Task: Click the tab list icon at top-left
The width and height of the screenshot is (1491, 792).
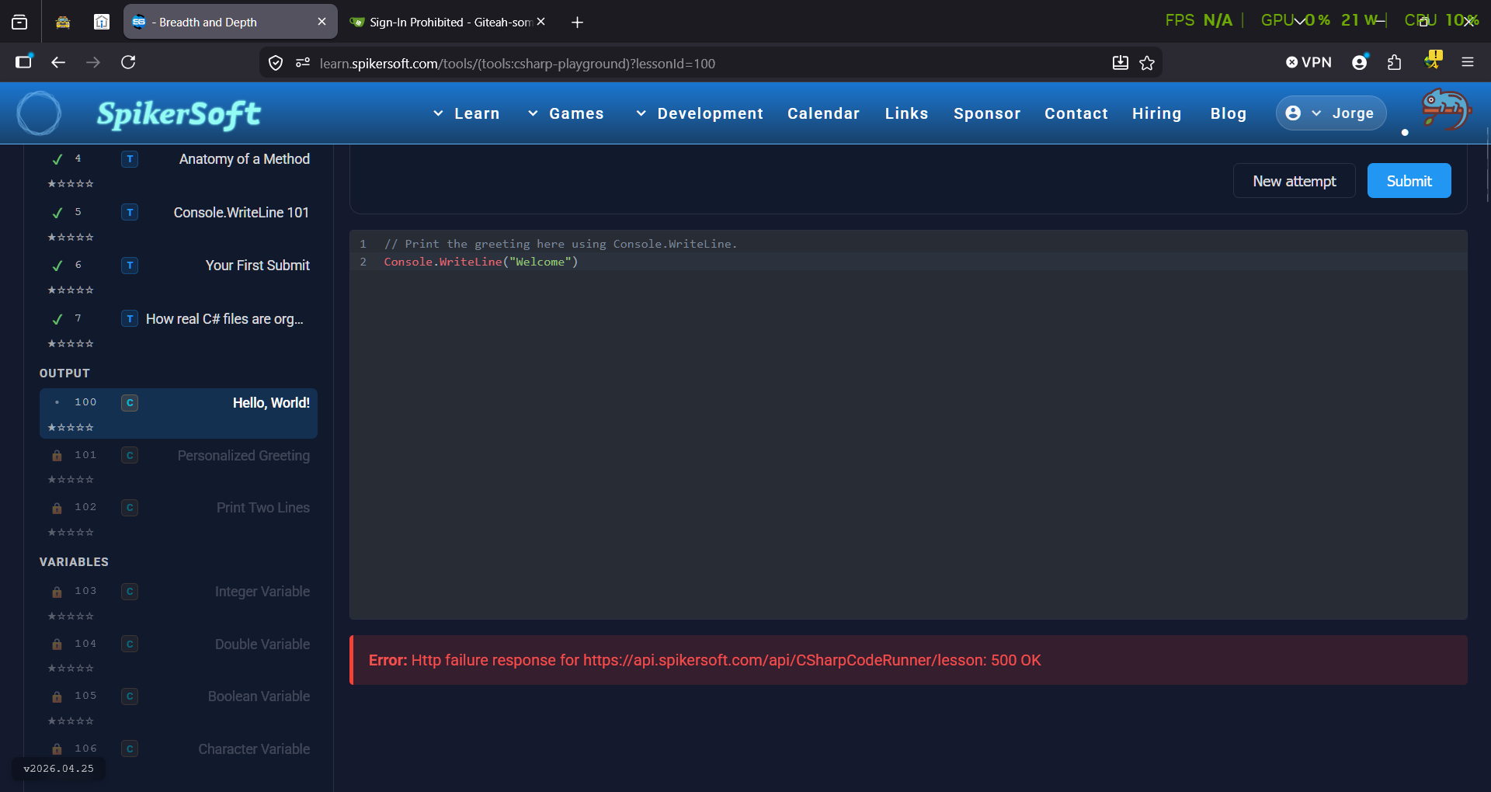Action: click(19, 23)
